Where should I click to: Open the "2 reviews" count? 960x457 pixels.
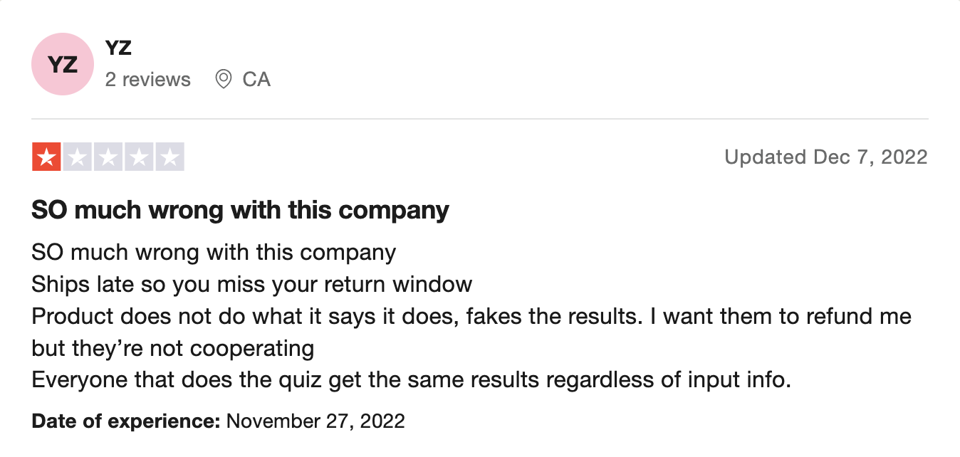[148, 79]
